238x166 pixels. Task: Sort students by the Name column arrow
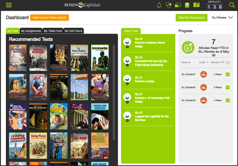coord(189,63)
